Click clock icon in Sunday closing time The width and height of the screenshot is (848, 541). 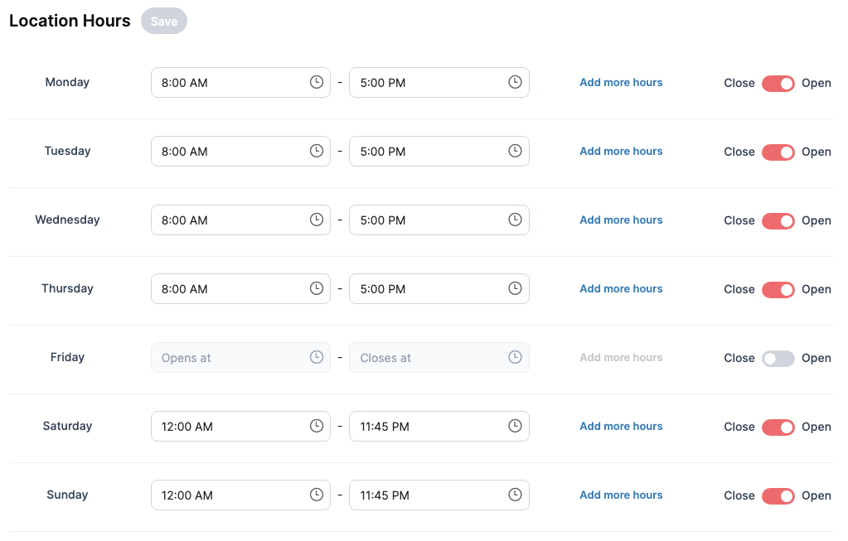pos(515,495)
